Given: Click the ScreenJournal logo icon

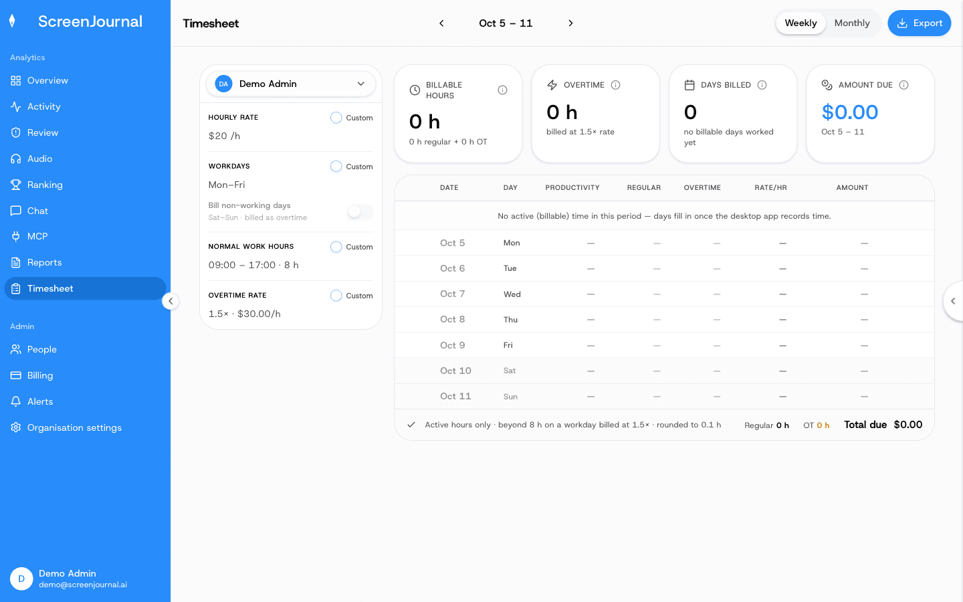Looking at the screenshot, I should 12,21.
